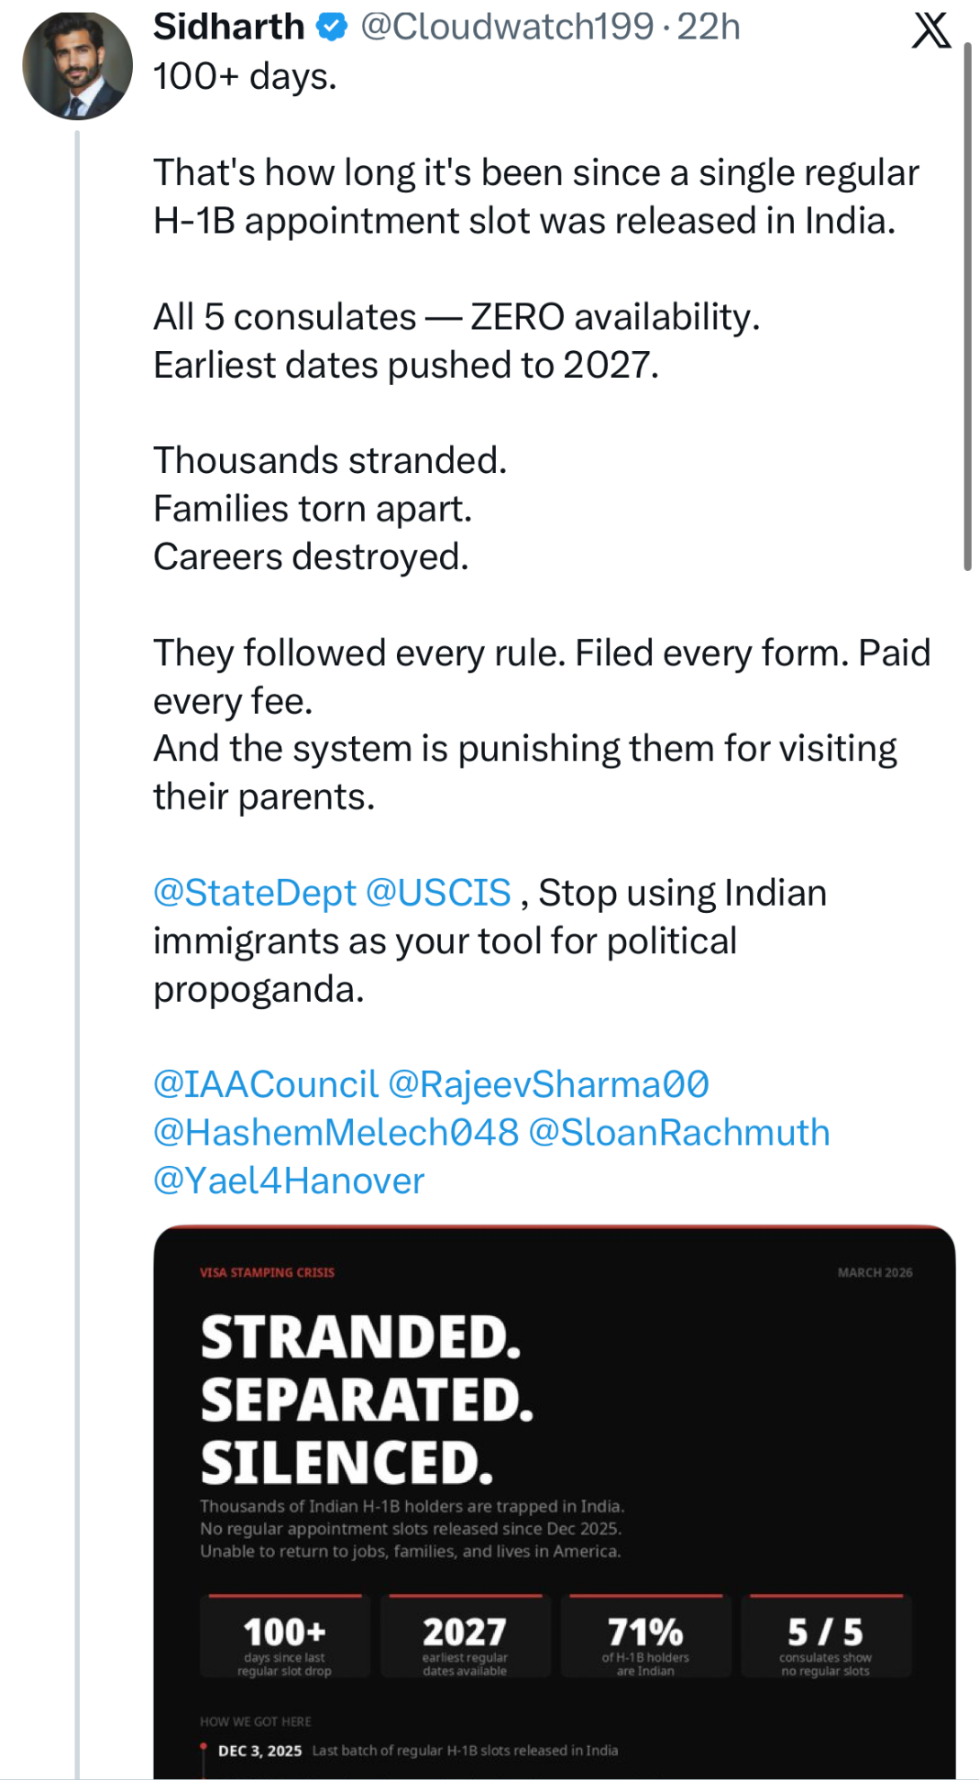The width and height of the screenshot is (979, 1780).
Task: Open Sidharth's profile picture avatar
Action: tap(77, 66)
